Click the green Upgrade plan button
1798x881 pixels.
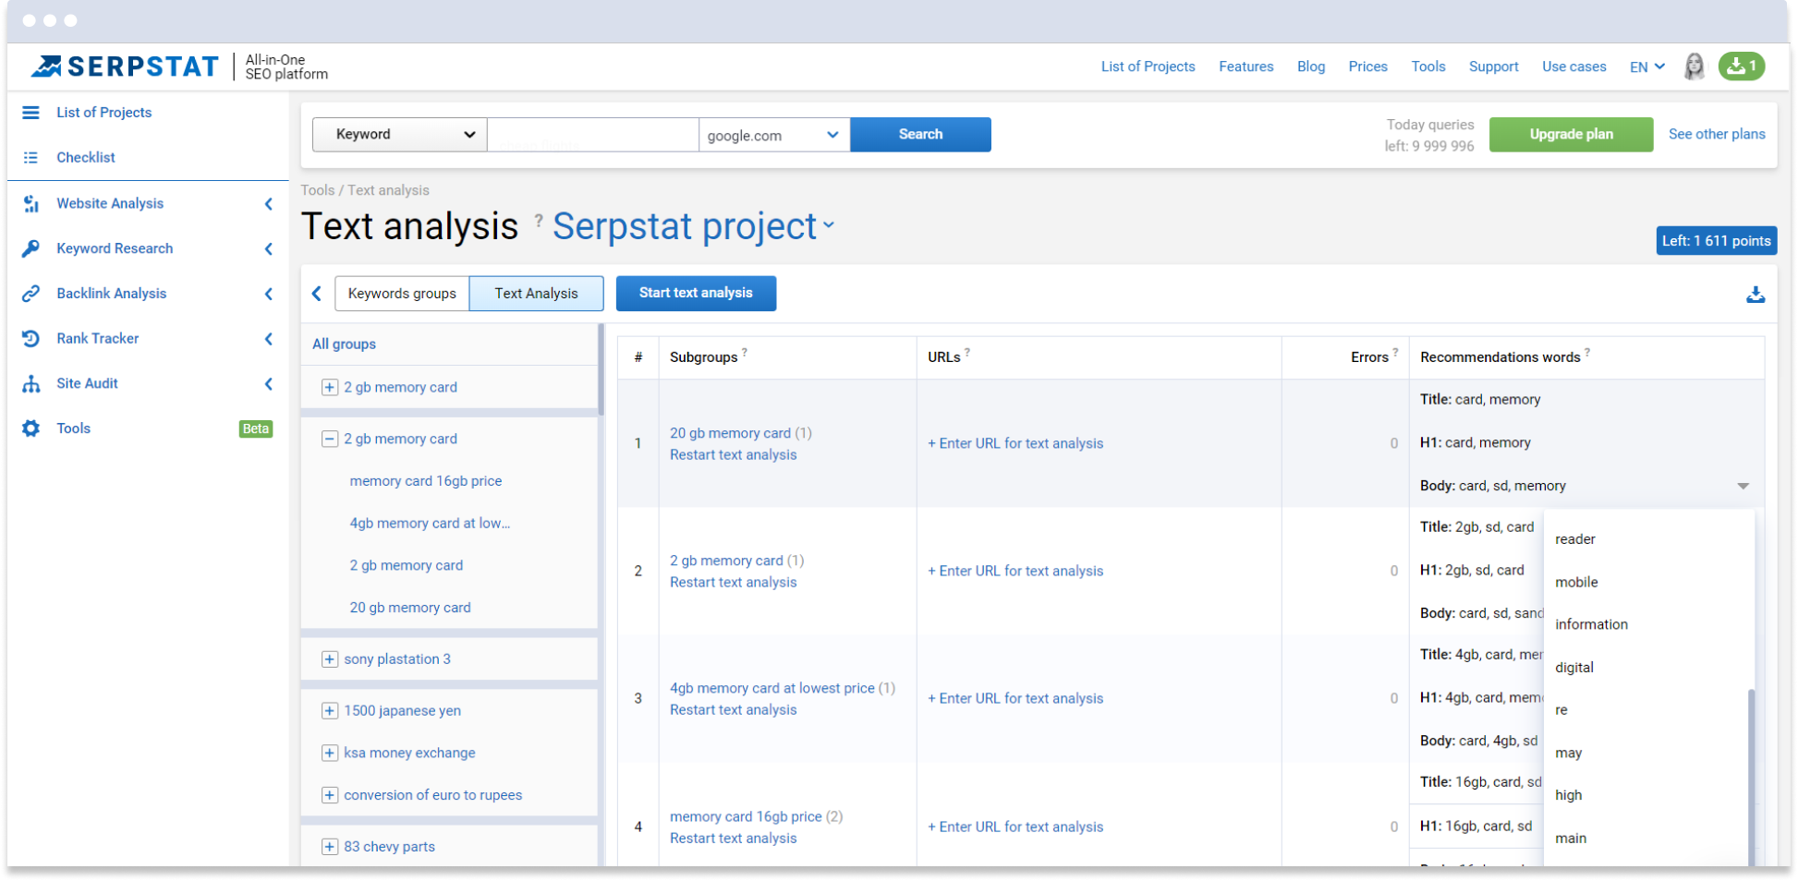[1571, 135]
